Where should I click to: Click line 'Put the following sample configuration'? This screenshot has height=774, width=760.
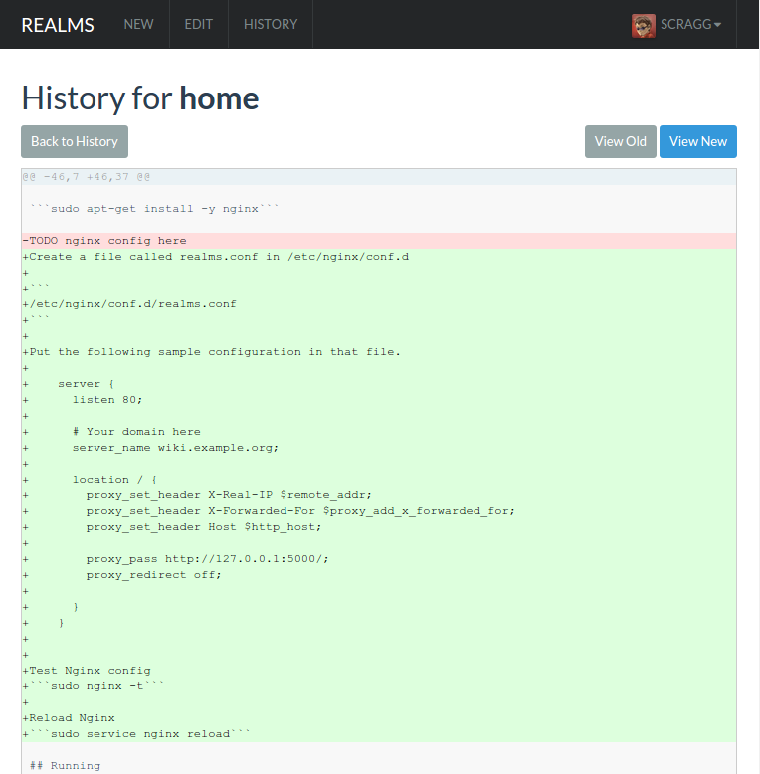coord(379,352)
